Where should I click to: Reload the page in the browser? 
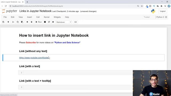pyautogui.click(x=6, y=6)
